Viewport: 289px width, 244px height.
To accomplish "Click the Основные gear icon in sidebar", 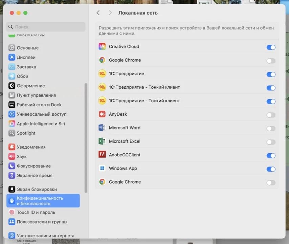I will tap(12, 48).
